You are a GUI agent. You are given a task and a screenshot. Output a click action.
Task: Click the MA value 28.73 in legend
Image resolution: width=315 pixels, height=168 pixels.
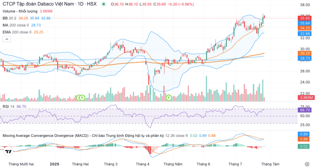pyautogui.click(x=36, y=25)
